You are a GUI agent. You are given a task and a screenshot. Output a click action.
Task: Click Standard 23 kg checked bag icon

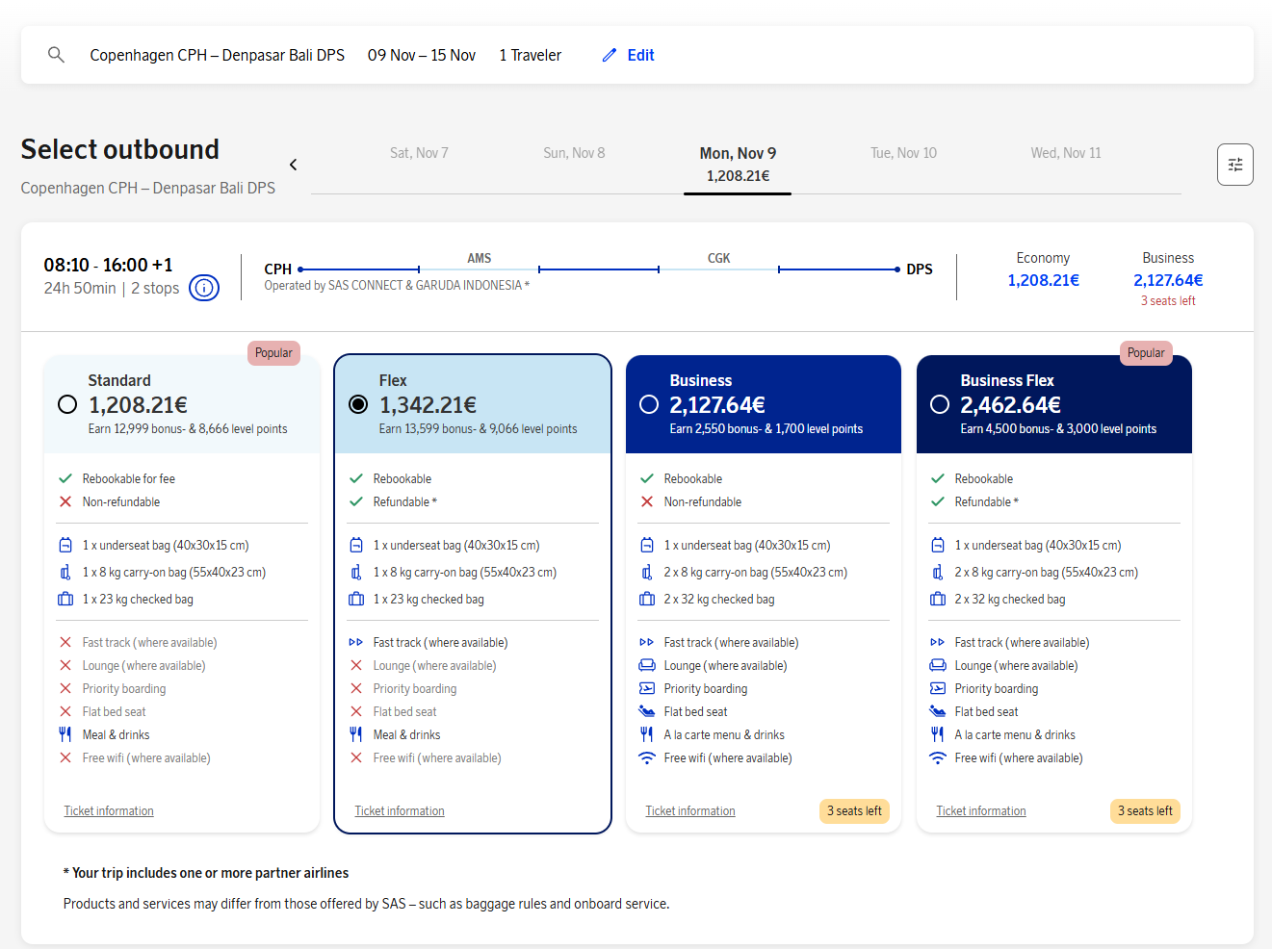[x=65, y=599]
